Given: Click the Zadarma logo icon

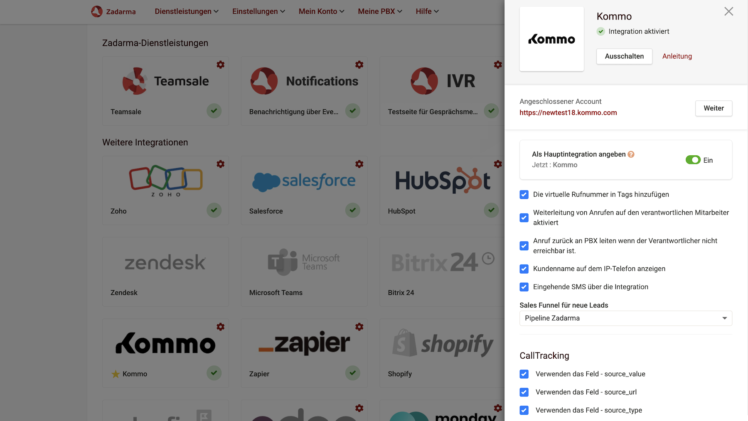Looking at the screenshot, I should point(97,11).
